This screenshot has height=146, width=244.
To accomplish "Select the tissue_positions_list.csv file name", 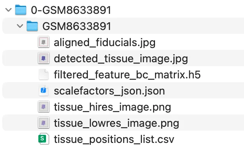I will [x=114, y=139].
